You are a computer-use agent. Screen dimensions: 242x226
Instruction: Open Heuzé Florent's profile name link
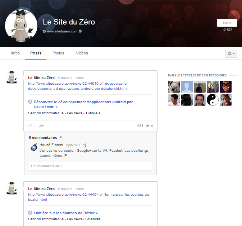(51, 145)
